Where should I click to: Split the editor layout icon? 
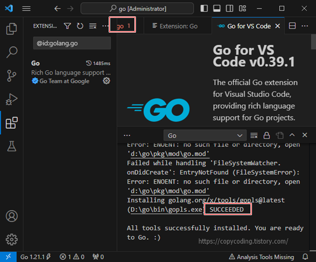[x=292, y=26]
